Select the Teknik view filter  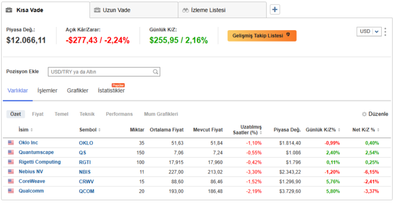click(87, 114)
